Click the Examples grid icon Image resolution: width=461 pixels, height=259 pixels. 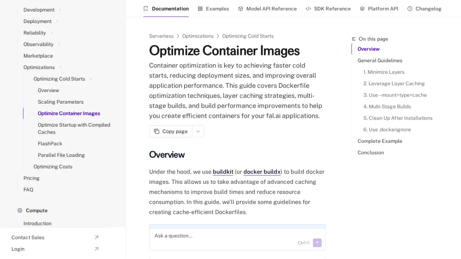pos(200,8)
